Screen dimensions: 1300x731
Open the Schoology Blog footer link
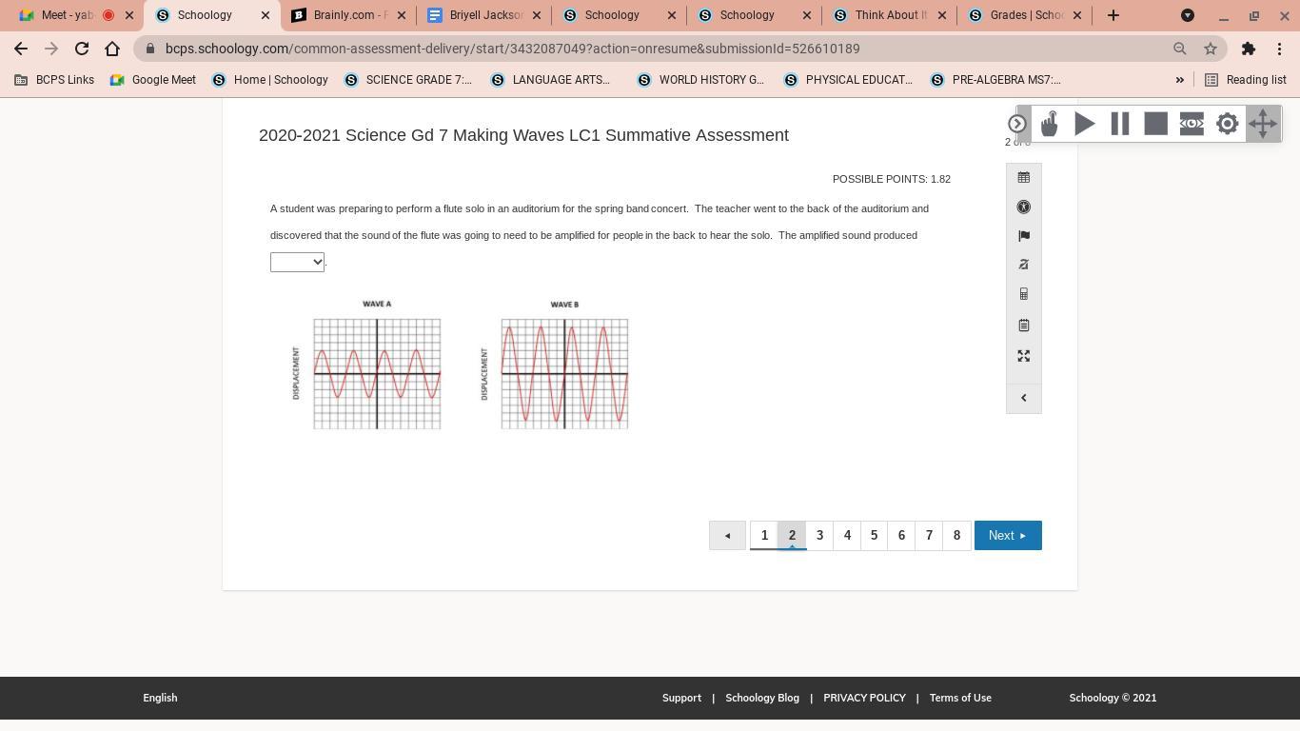(762, 698)
